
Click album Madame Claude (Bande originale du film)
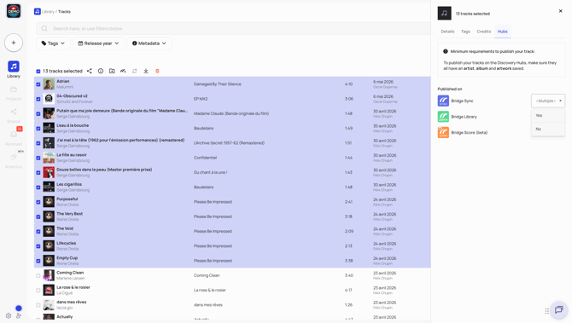coord(231,113)
